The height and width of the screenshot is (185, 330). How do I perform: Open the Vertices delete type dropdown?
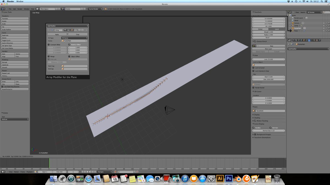15,119
